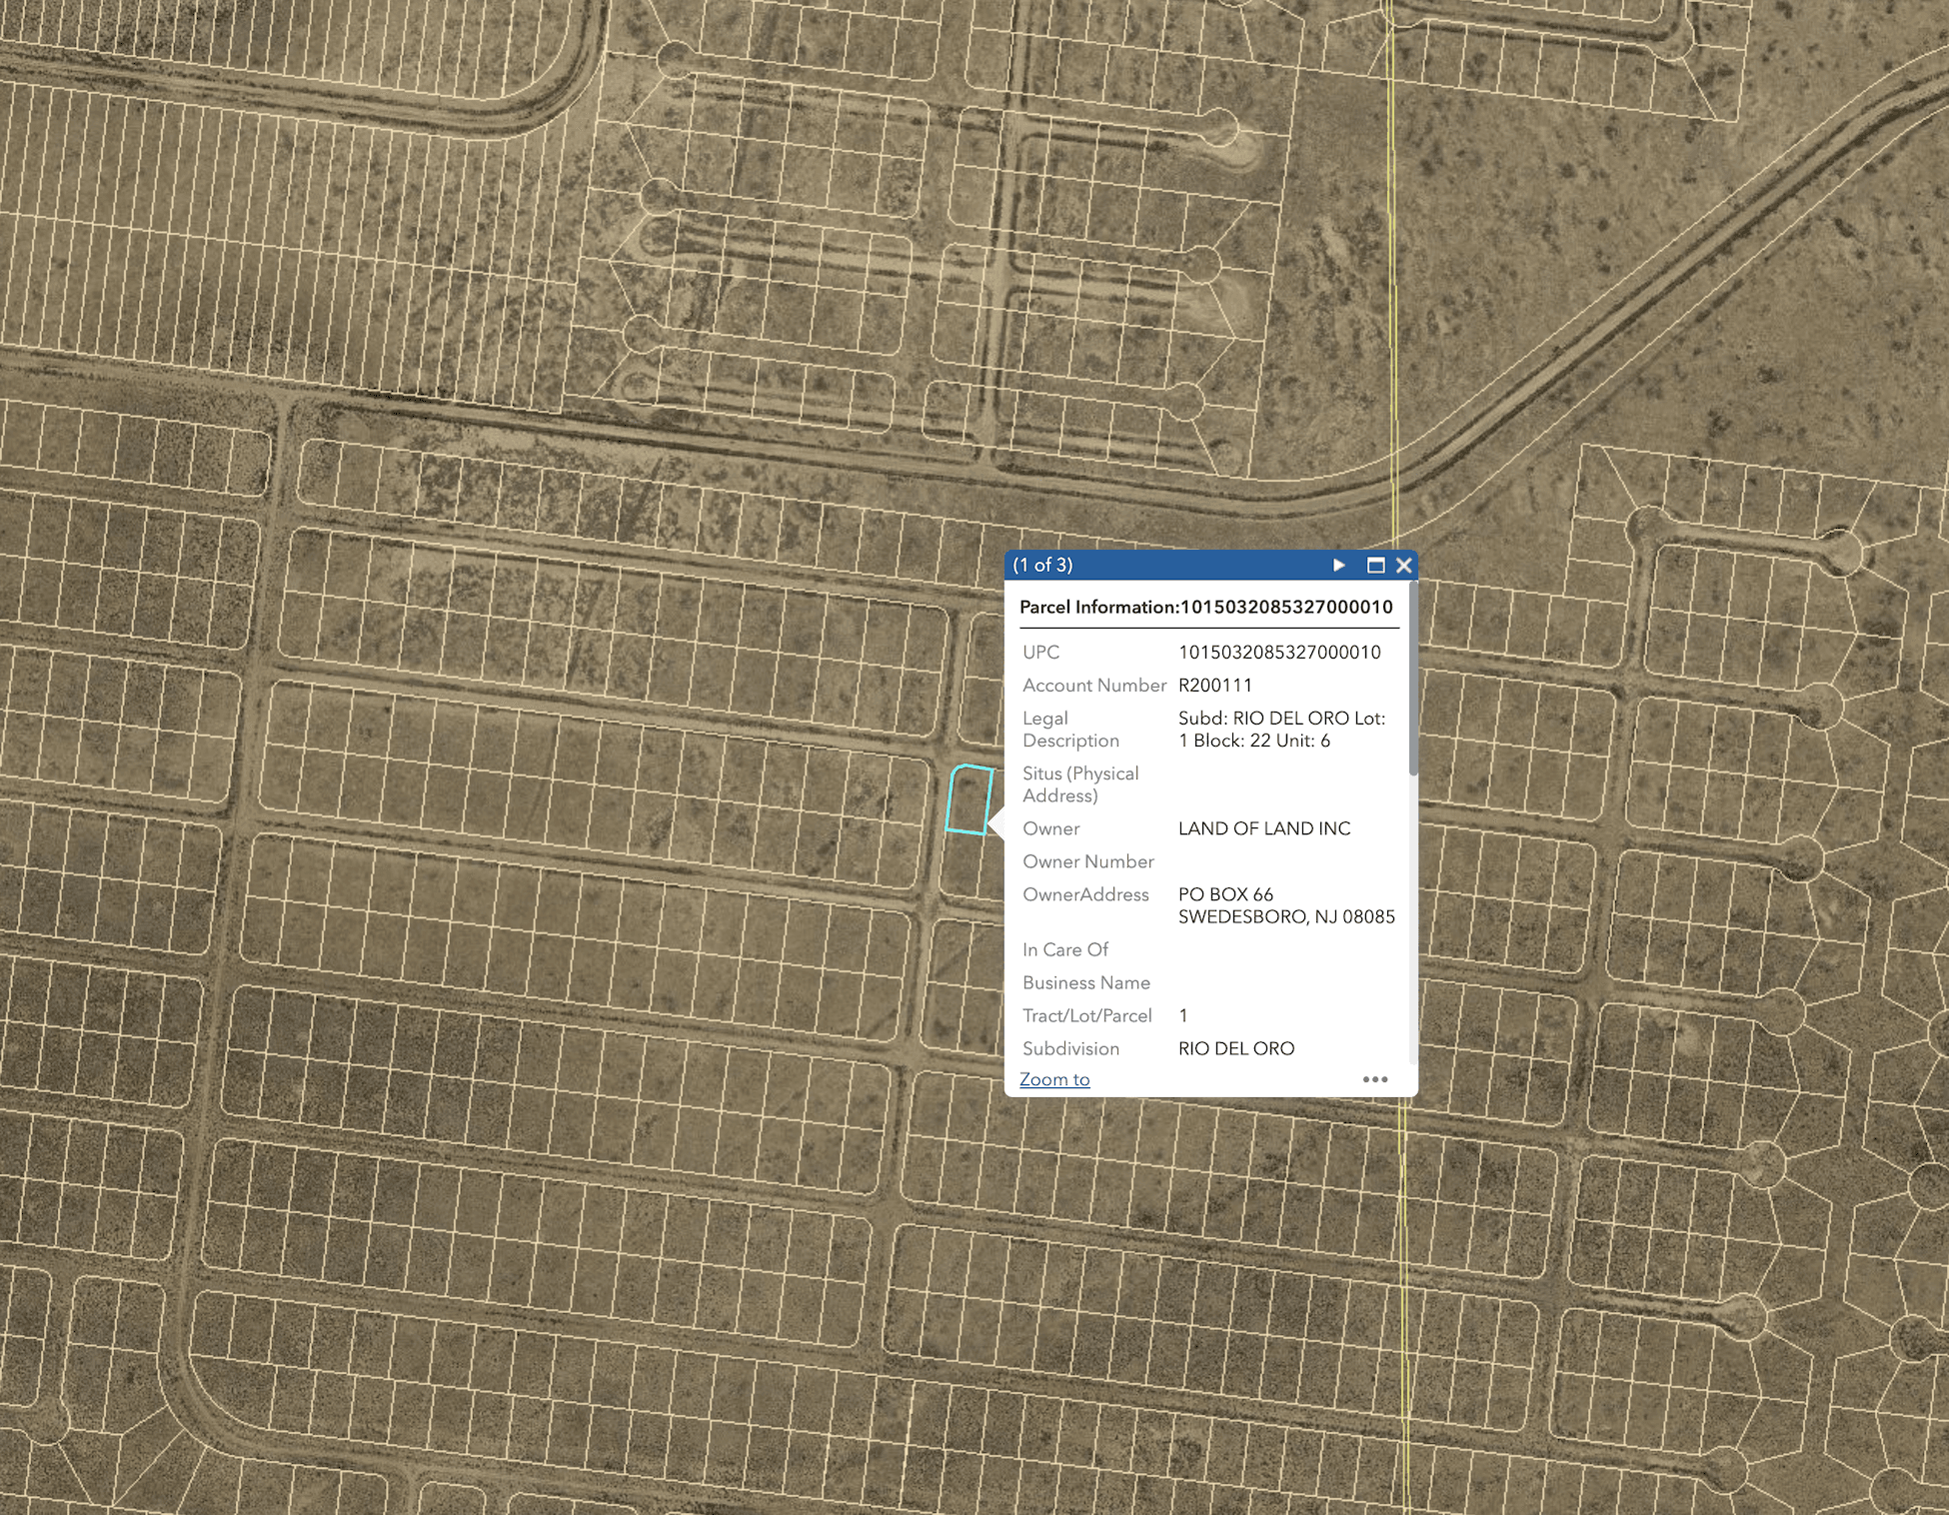Click owner address PO BOX 66

[x=1225, y=894]
